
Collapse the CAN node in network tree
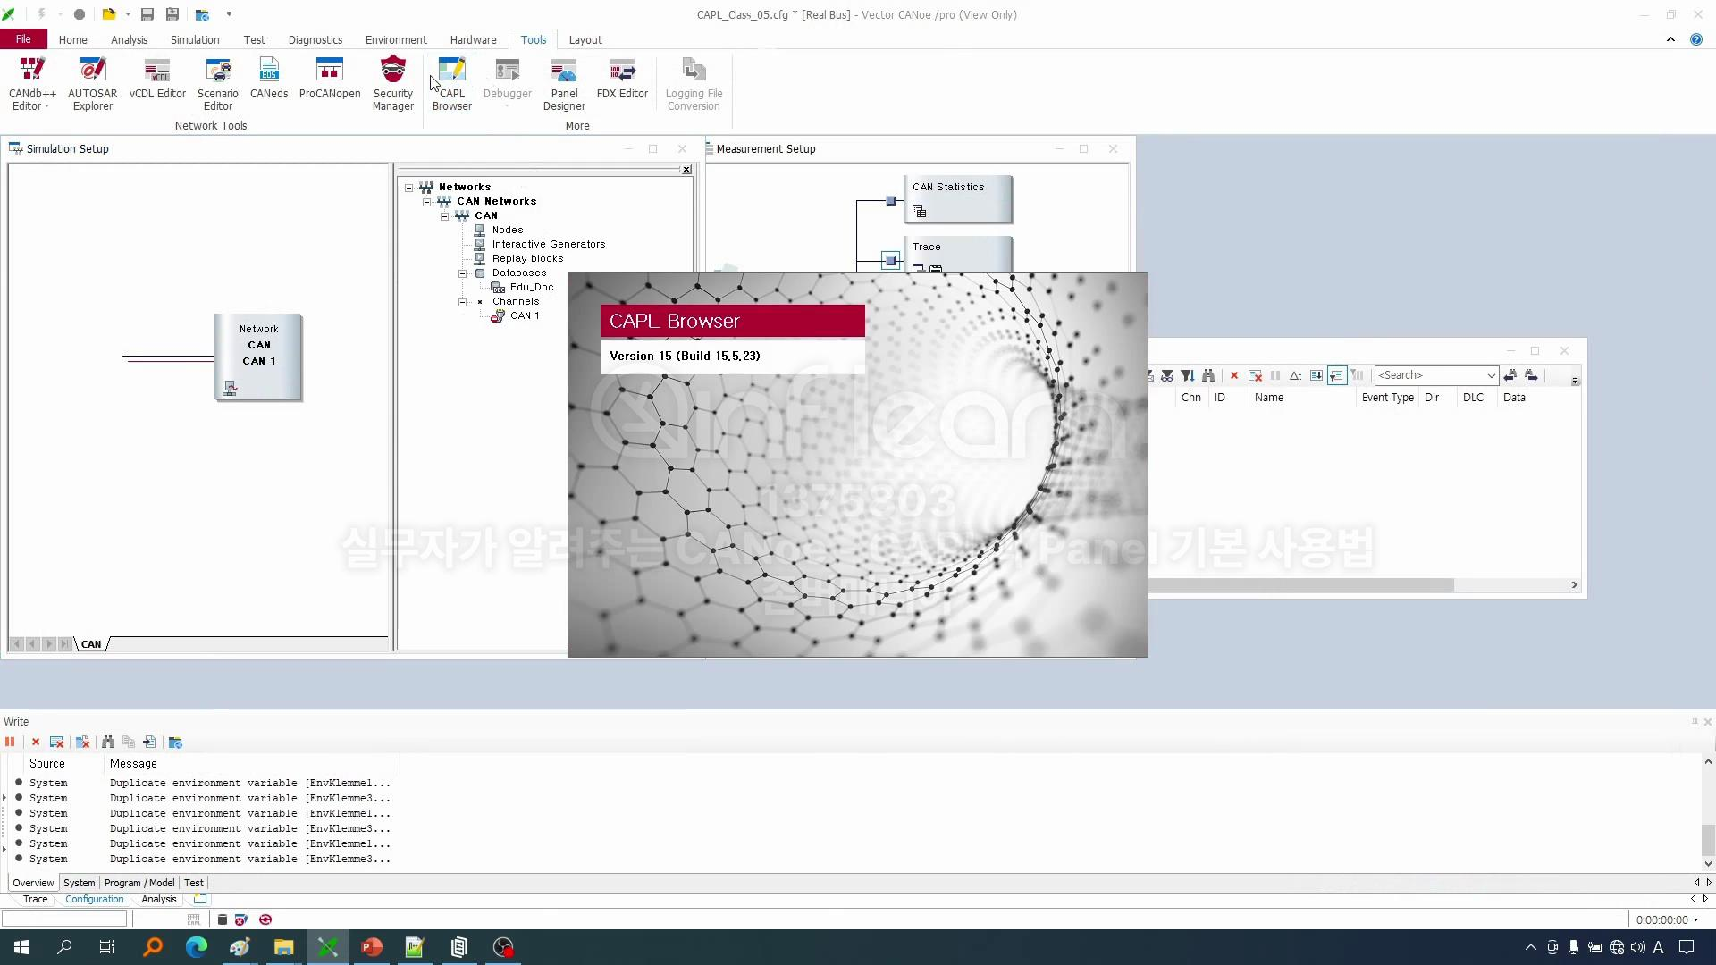pyautogui.click(x=444, y=216)
